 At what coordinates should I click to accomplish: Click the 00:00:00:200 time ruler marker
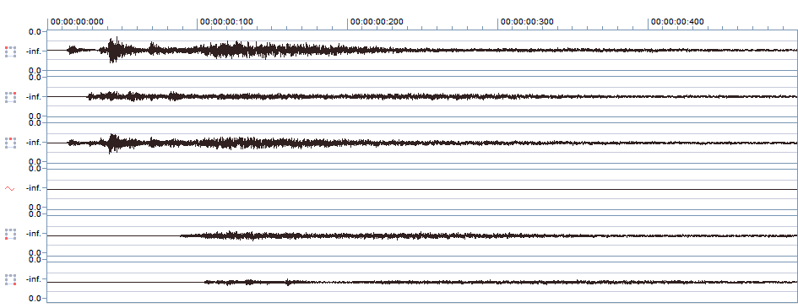377,22
